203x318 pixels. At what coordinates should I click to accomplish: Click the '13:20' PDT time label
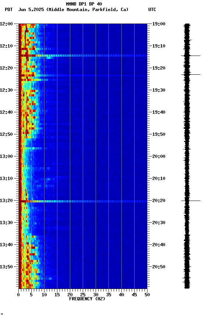6,201
